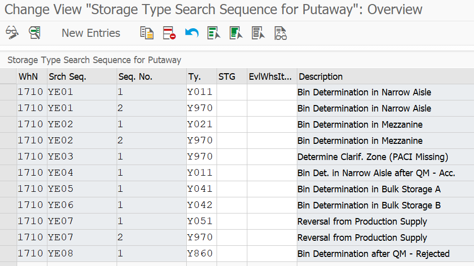This screenshot has height=266, width=474.
Task: Click the Delete row icon
Action: pos(169,33)
